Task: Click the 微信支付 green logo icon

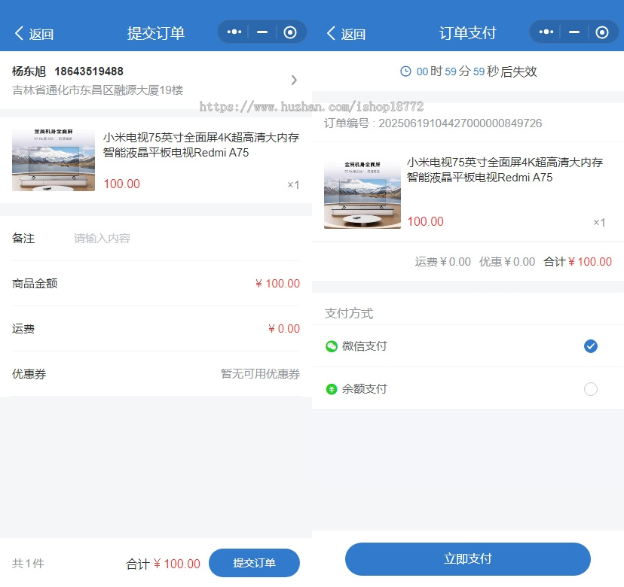Action: coord(332,347)
